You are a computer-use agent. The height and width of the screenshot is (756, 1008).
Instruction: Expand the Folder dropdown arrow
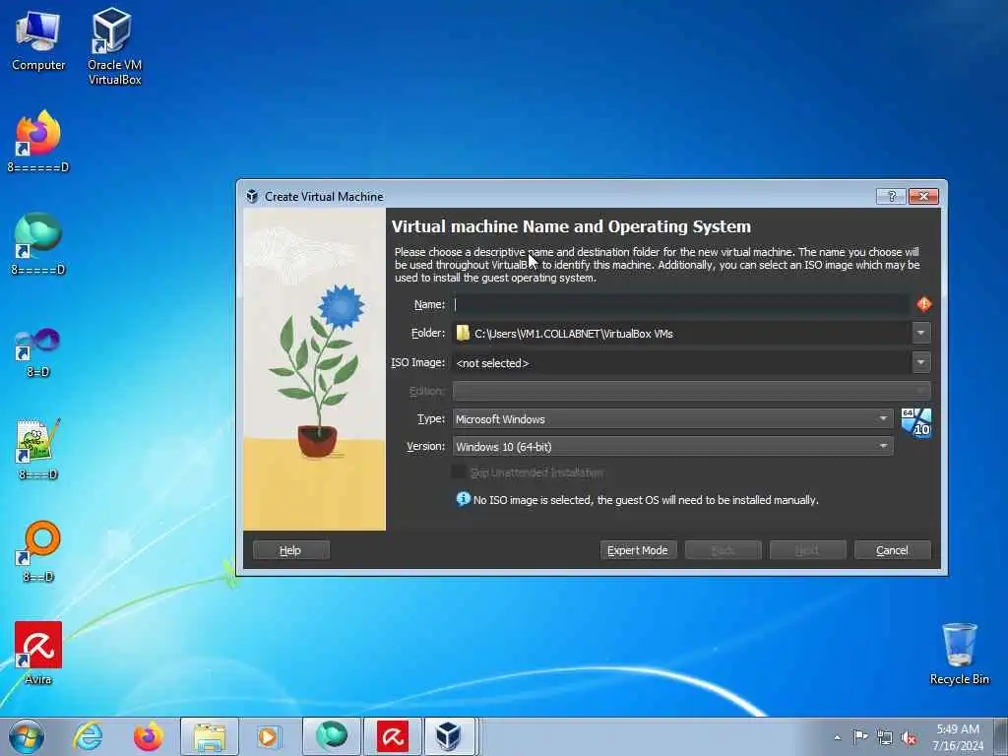coord(920,333)
